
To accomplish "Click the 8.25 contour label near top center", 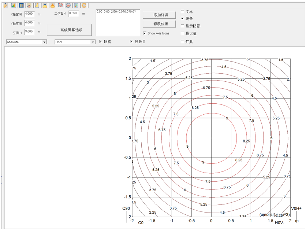I will (x=195, y=108).
